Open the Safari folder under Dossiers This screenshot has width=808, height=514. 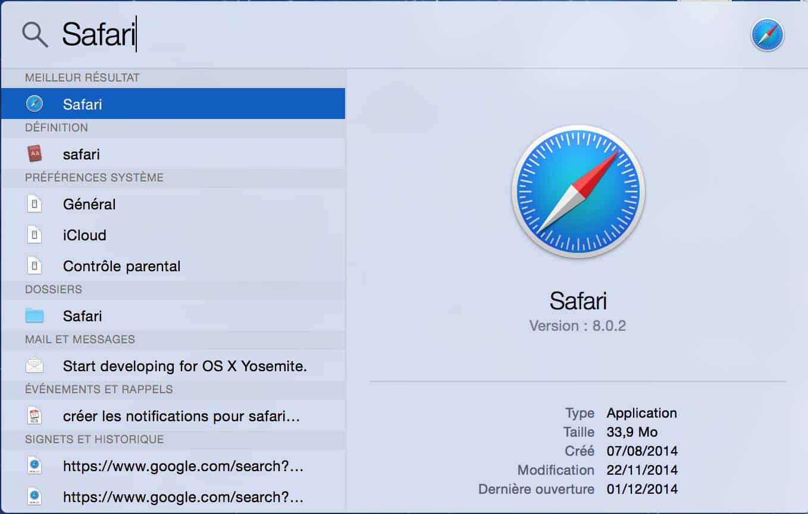(173, 316)
